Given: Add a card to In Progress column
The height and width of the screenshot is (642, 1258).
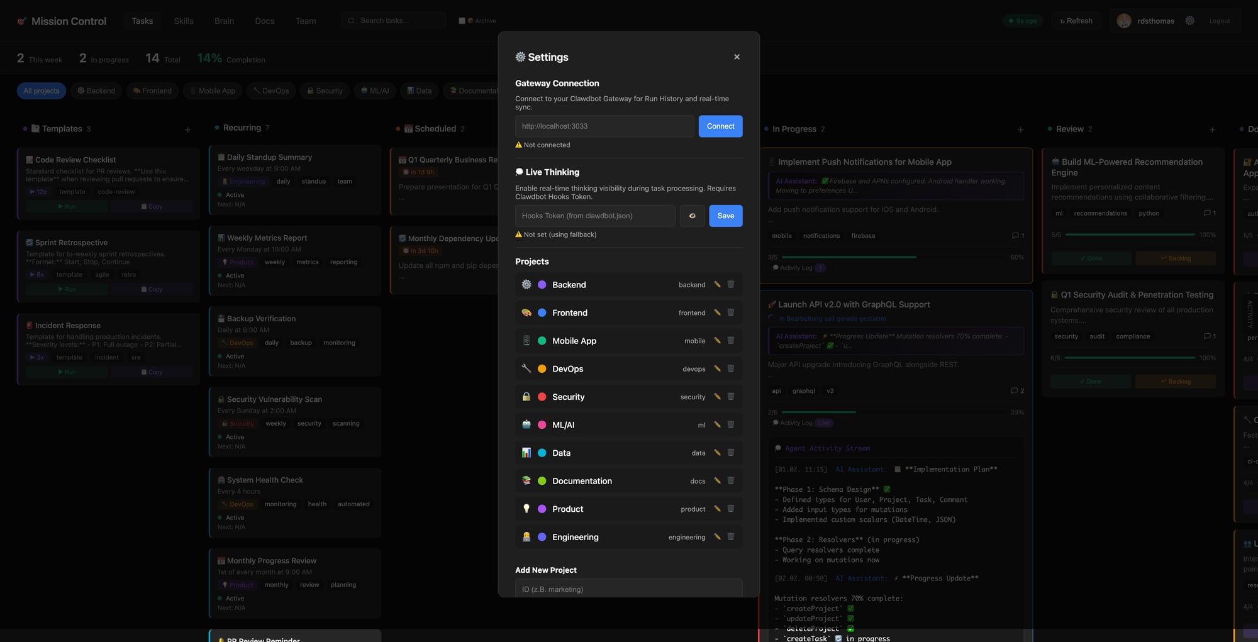Looking at the screenshot, I should 1020,130.
